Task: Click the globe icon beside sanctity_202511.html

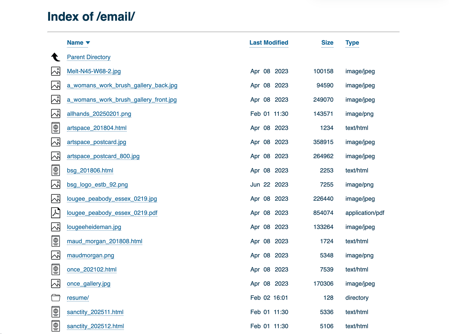Action: [x=56, y=312]
